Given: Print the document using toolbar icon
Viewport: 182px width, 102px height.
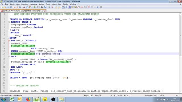Looking at the screenshot, I should coord(20,7).
